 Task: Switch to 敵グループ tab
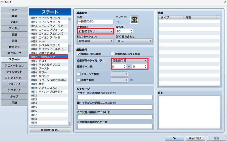click(x=14, y=53)
